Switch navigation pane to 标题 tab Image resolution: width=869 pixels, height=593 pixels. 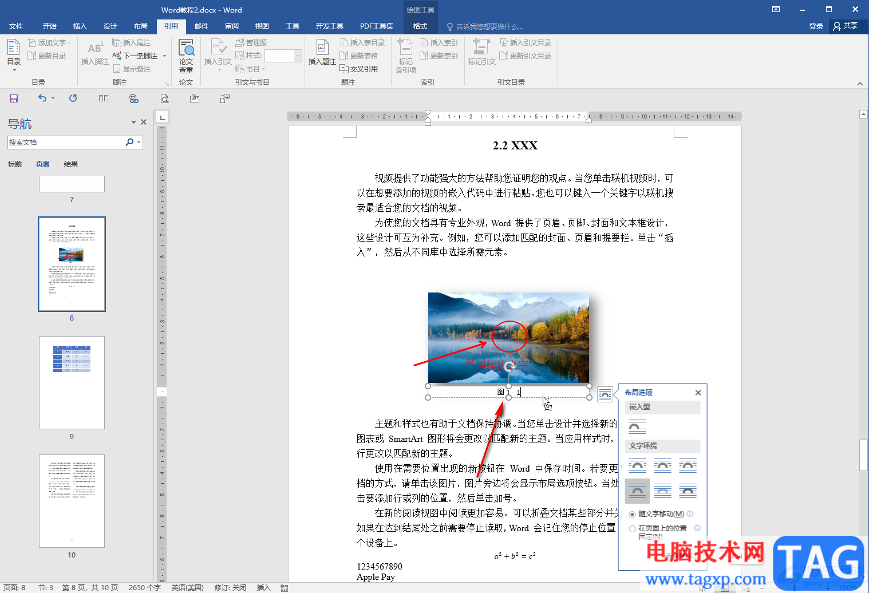(x=15, y=164)
